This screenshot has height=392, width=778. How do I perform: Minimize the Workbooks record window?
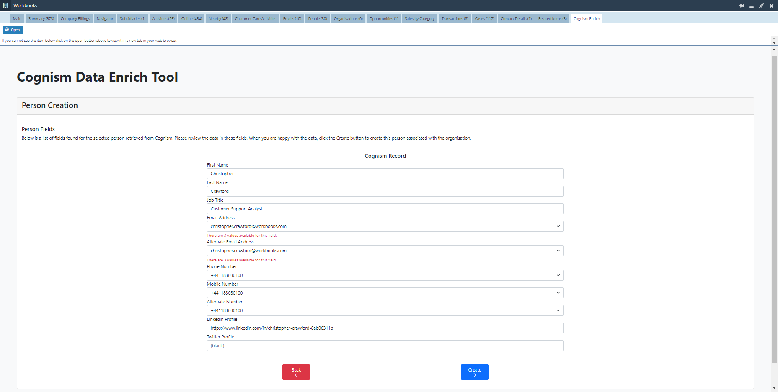point(751,6)
